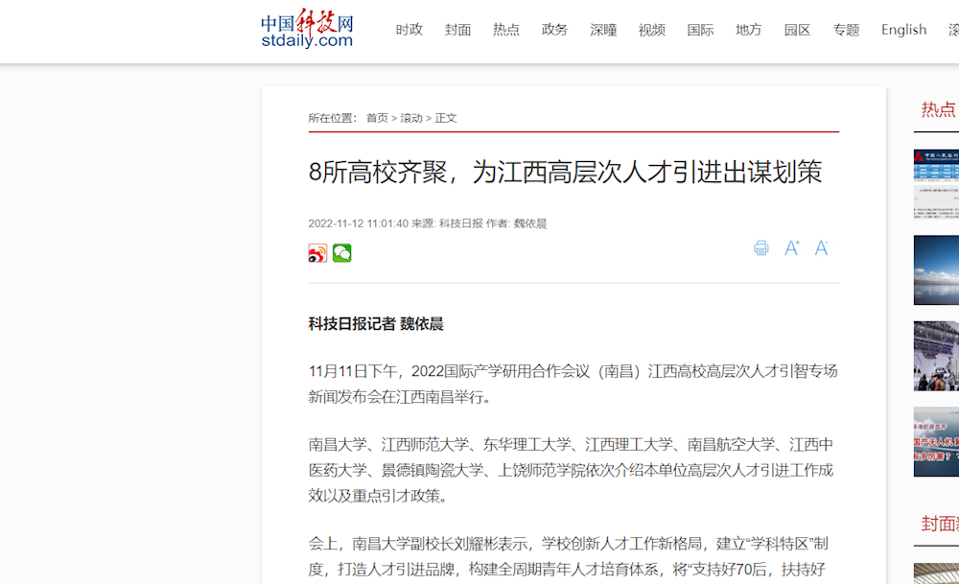Image resolution: width=959 pixels, height=584 pixels.
Task: Go to 热点 section in navigation
Action: click(x=506, y=30)
